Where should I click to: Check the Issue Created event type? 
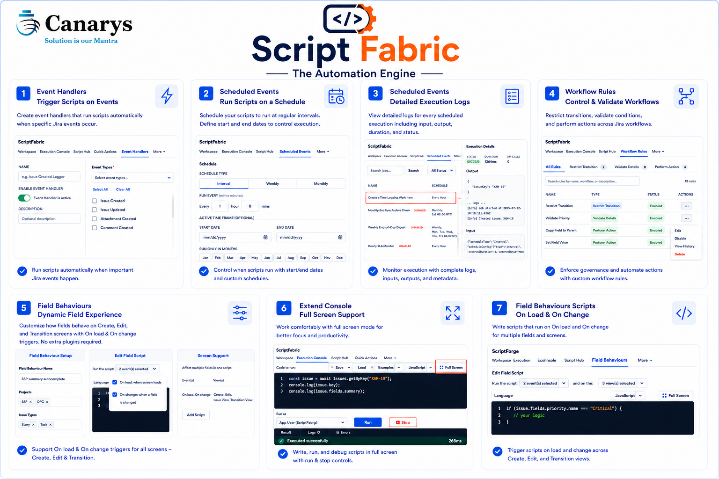tap(95, 201)
